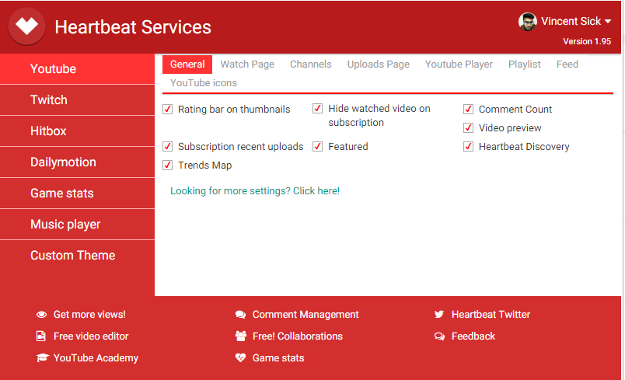
Task: Open Music player sidebar section
Action: coord(77,225)
